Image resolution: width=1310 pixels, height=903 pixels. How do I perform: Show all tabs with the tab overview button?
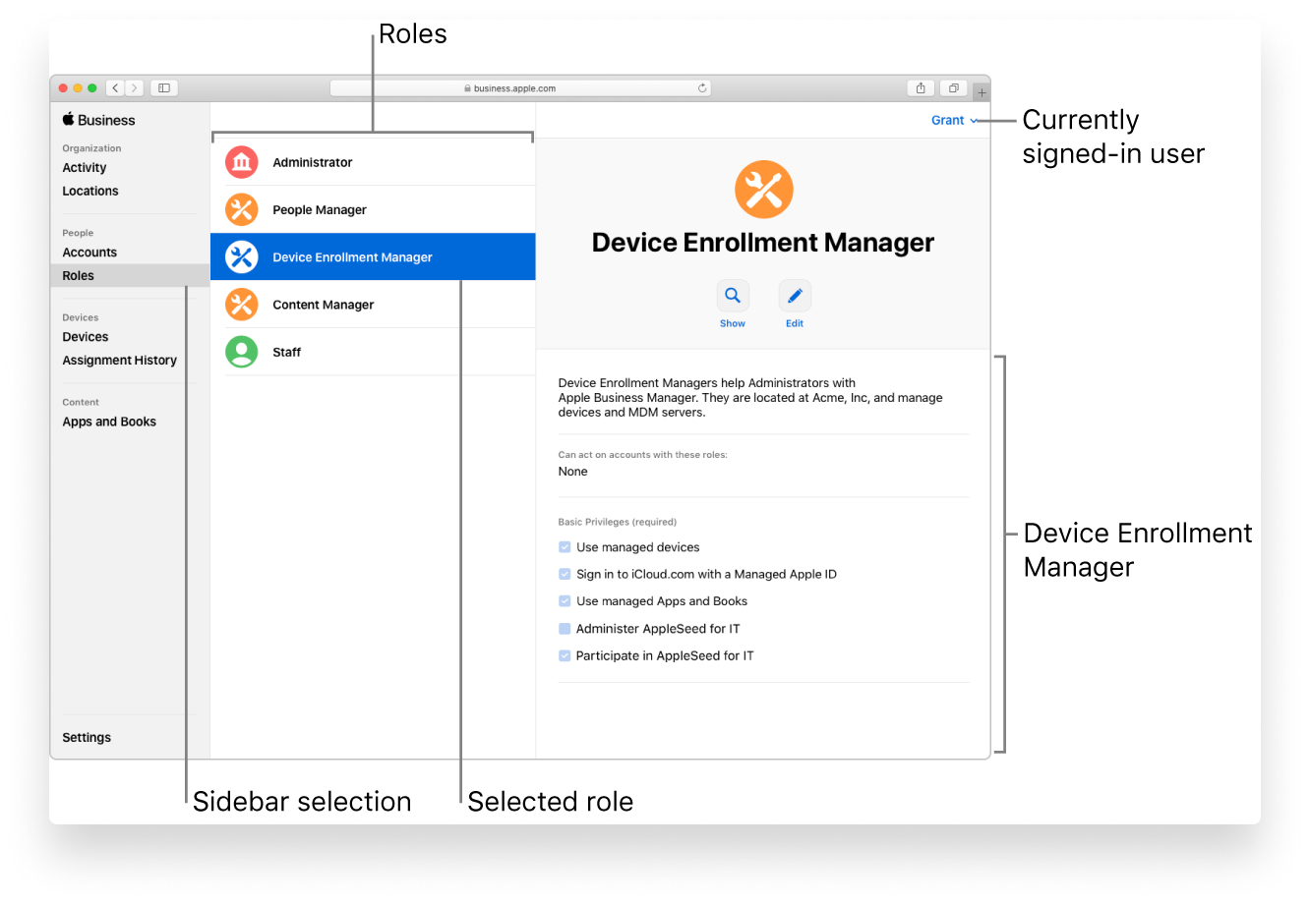pyautogui.click(x=953, y=88)
